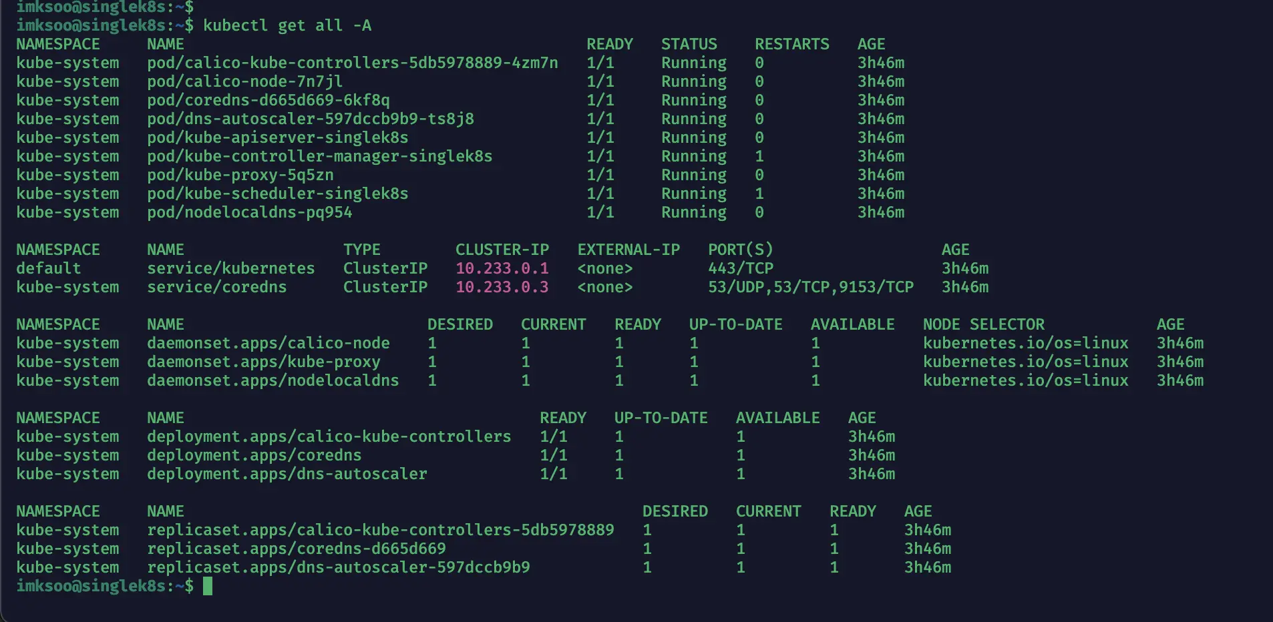Click the deployment.apps/dns-autoscaler entry
1273x622 pixels.
click(x=287, y=474)
